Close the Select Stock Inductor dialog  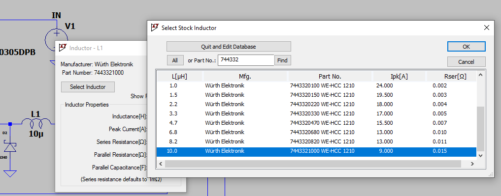(487, 28)
